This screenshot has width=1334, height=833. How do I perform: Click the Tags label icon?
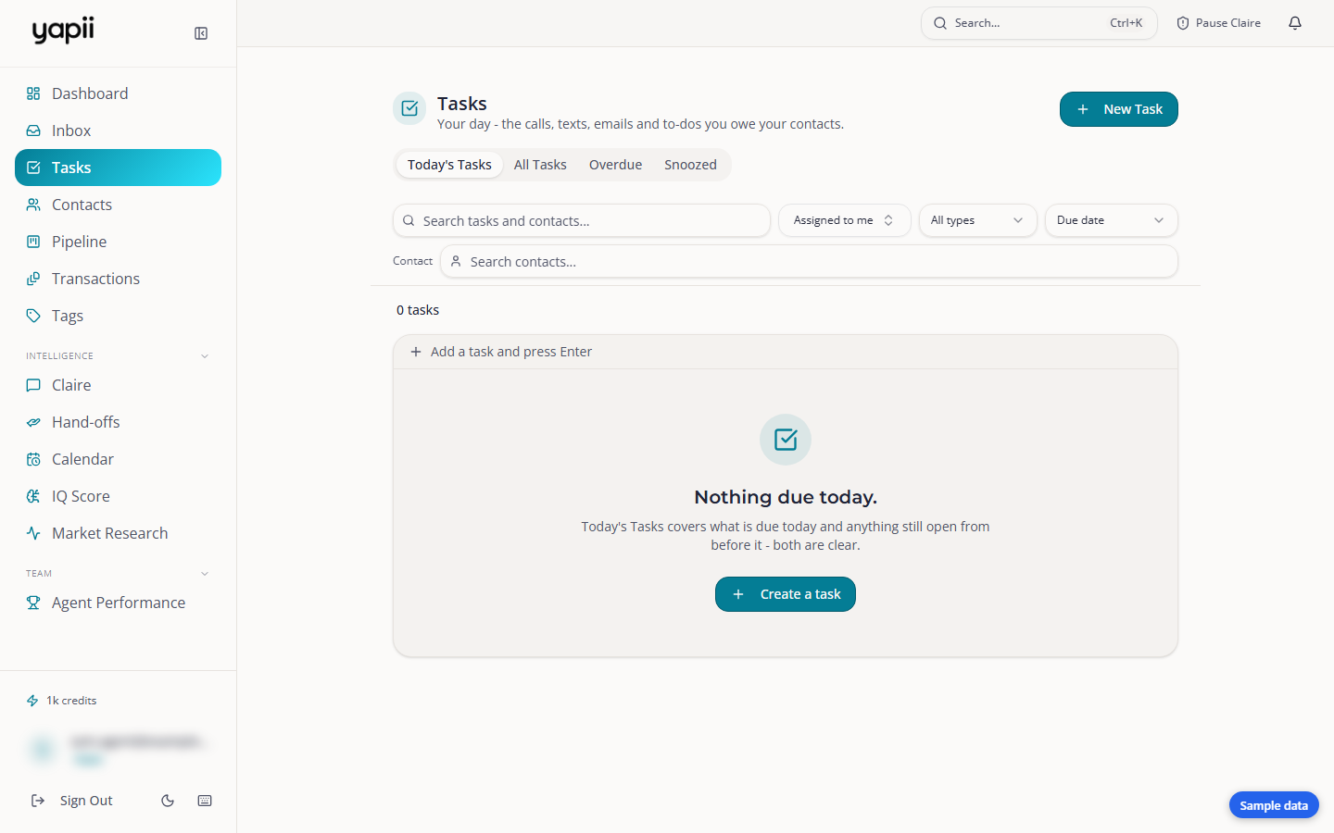[33, 316]
